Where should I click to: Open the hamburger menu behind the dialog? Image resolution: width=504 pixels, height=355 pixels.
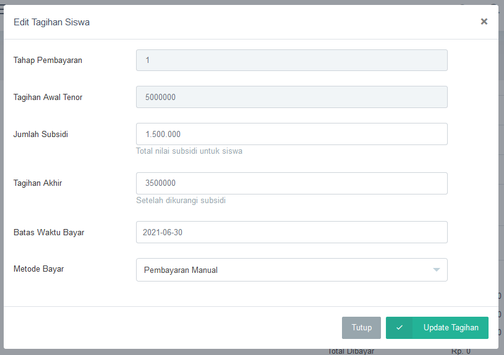click(x=2, y=9)
